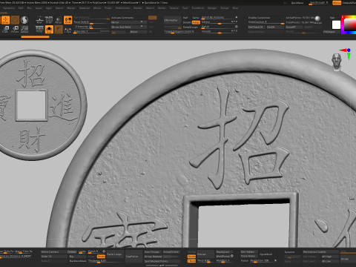The width and height of the screenshot is (356, 267).
Task: Adjust the Inflate slider
Action: pos(220,22)
